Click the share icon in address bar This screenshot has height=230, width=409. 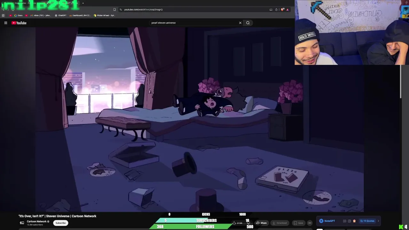point(276,10)
